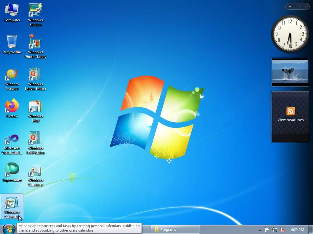Select the Windows Calendar shortcut

[x=12, y=207]
